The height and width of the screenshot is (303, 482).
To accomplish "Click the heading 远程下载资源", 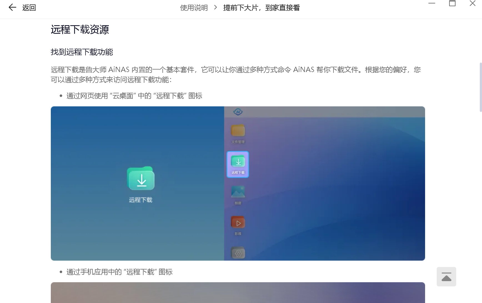I will 80,29.
